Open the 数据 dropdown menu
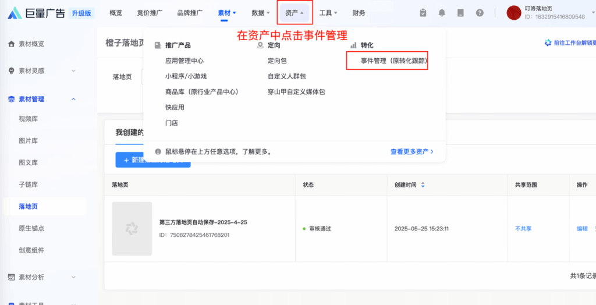The image size is (596, 305). 261,13
